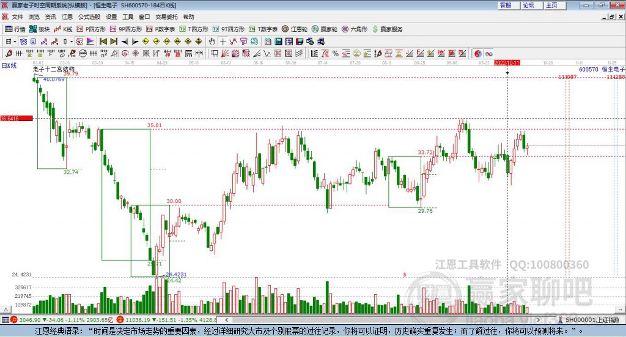Viewport: 626px width, 337px height.
Task: Select the red crosshair circle tool
Action: 125,53
